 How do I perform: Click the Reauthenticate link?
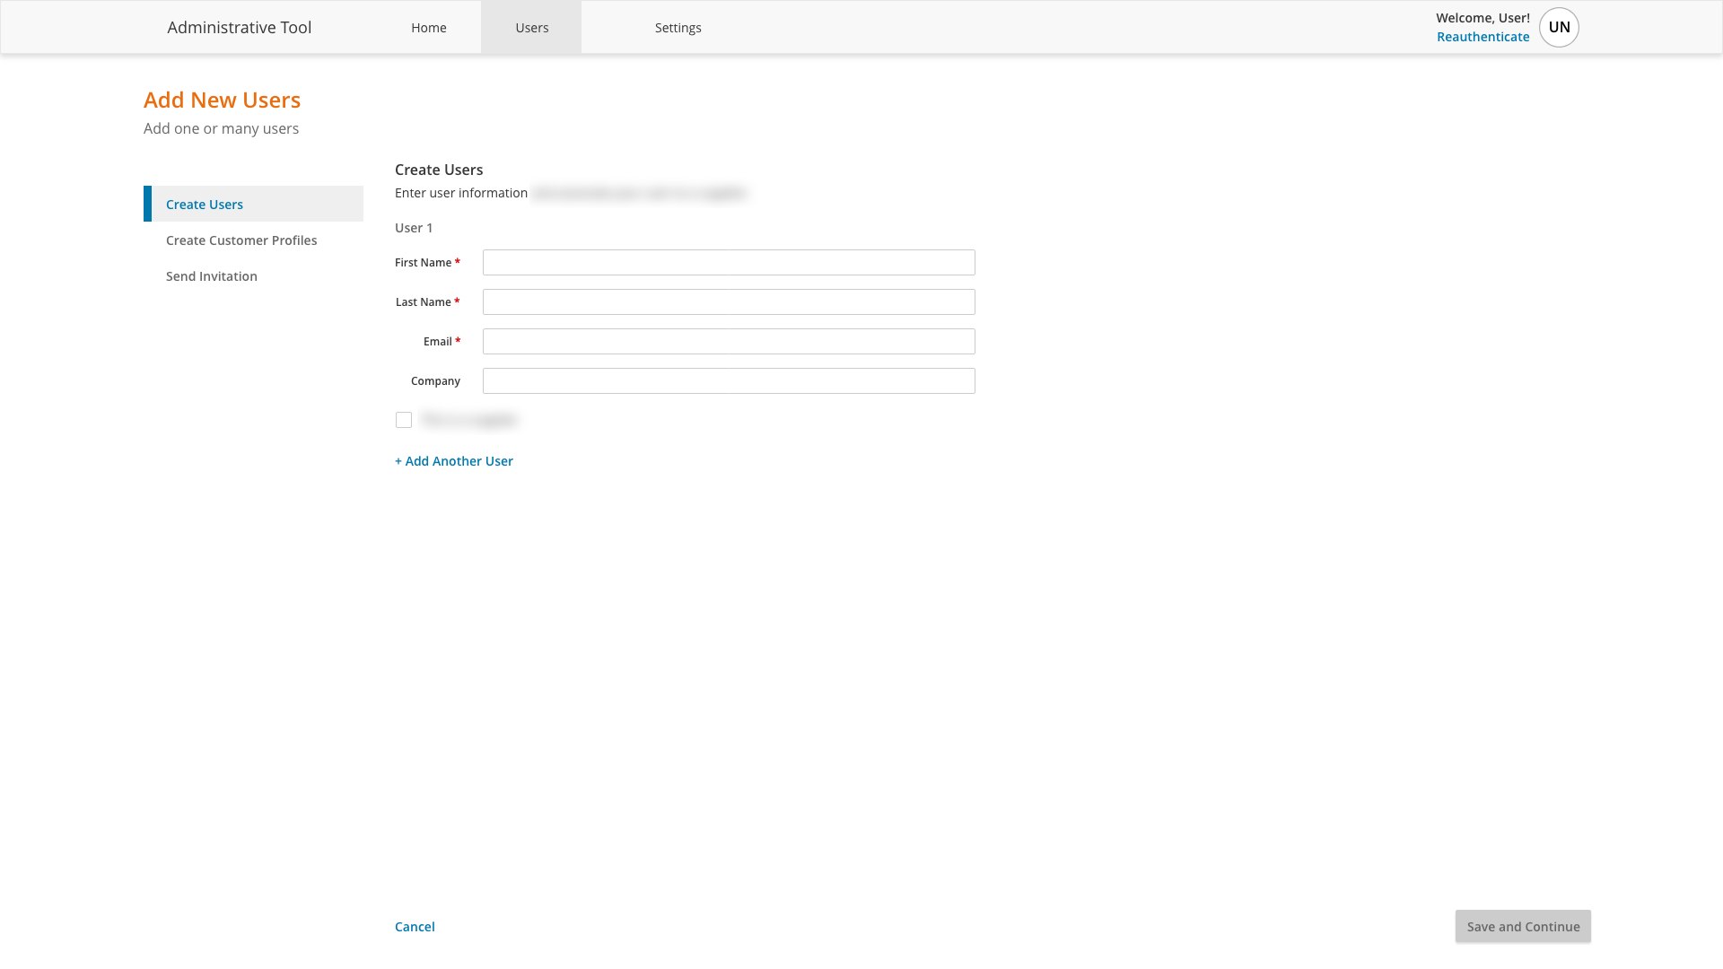1483,37
